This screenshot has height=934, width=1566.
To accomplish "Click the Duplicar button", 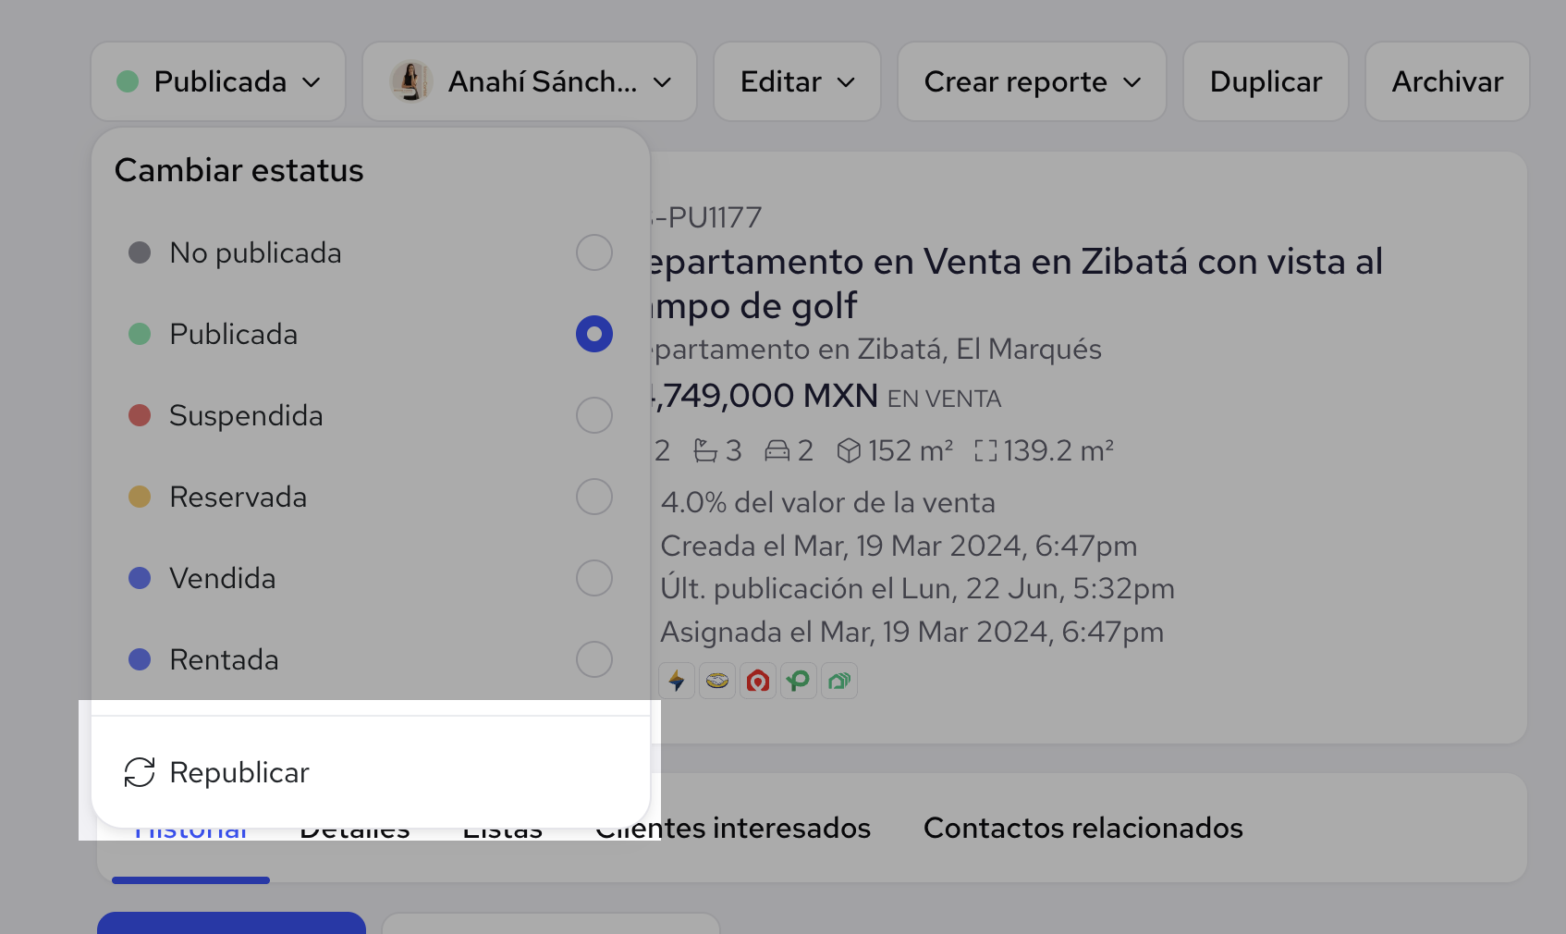I will [x=1266, y=81].
